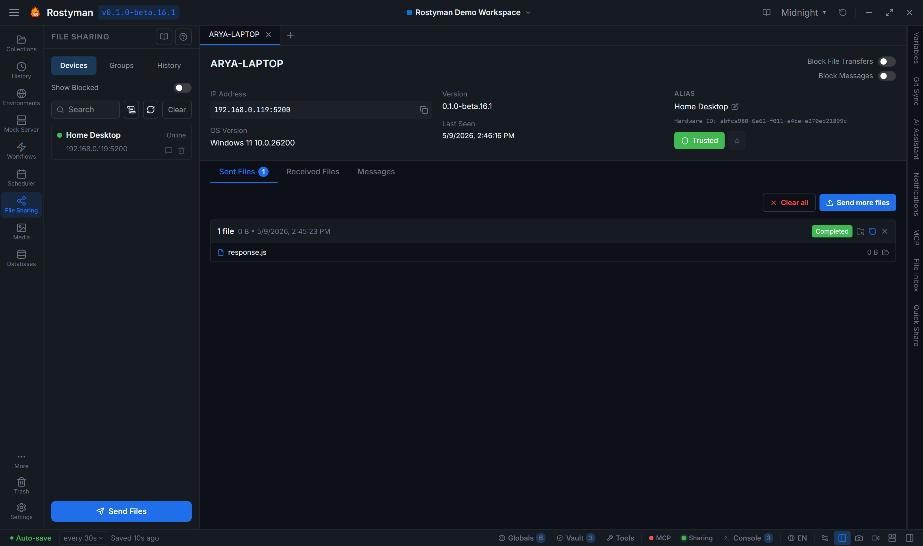The width and height of the screenshot is (923, 546).
Task: Open the Quick Share side panel
Action: click(x=916, y=326)
